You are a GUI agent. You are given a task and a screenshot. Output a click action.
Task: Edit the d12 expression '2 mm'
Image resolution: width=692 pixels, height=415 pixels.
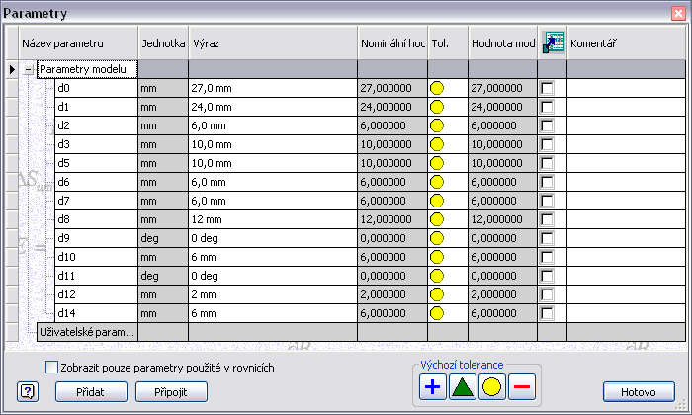point(273,294)
